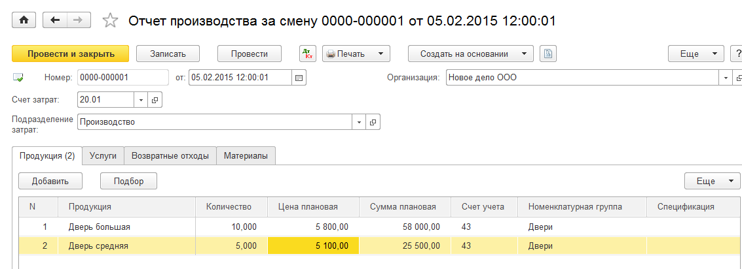Open Еще menu above the products table
This screenshot has width=742, height=269.
[713, 181]
